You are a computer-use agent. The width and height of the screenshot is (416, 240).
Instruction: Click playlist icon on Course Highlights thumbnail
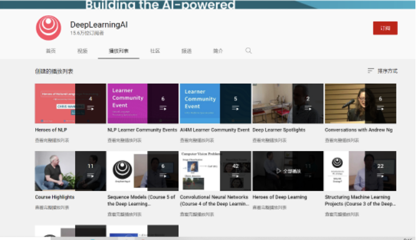click(90, 176)
